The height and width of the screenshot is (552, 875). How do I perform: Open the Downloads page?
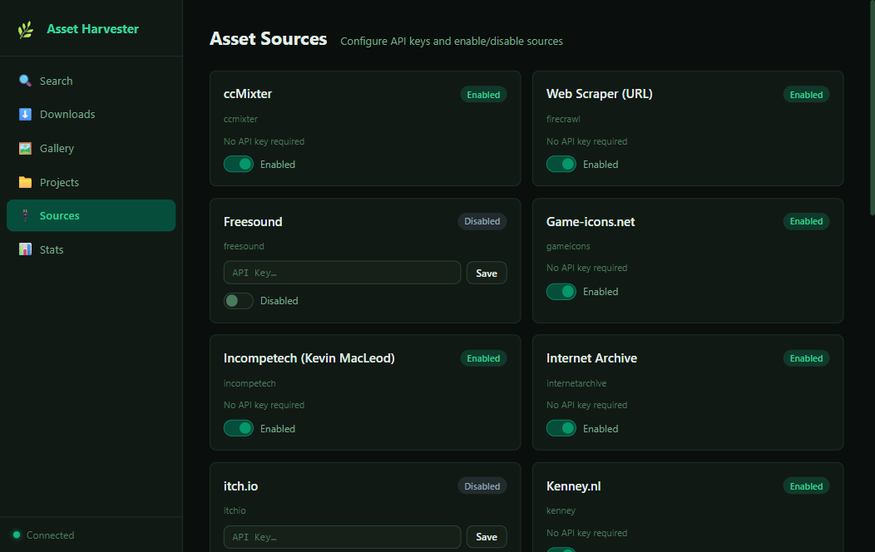[x=91, y=114]
